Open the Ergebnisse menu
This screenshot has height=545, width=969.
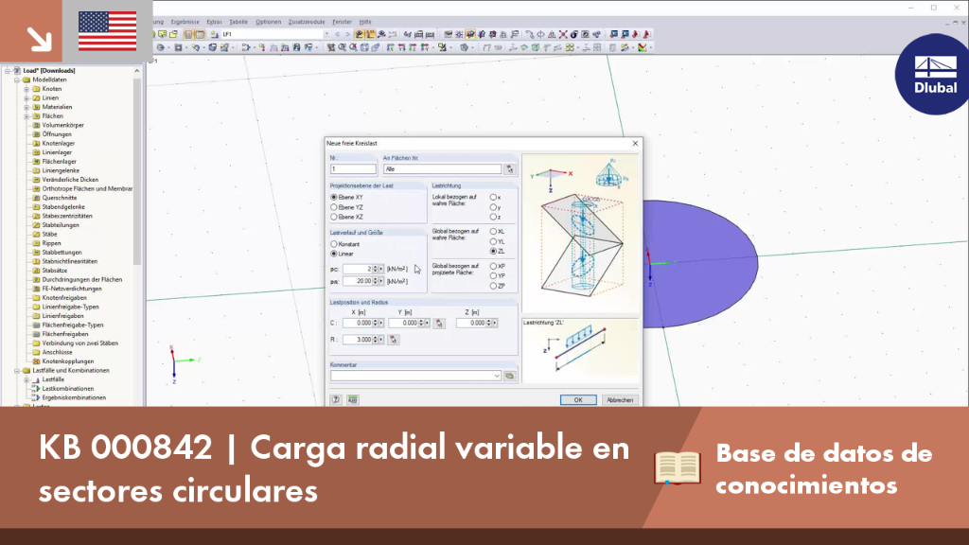[185, 22]
